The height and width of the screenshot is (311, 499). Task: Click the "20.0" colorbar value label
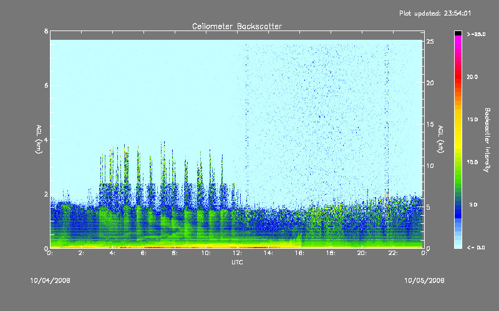point(472,77)
